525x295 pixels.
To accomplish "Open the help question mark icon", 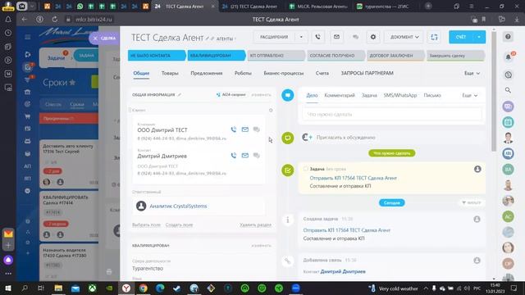I will point(508,37).
